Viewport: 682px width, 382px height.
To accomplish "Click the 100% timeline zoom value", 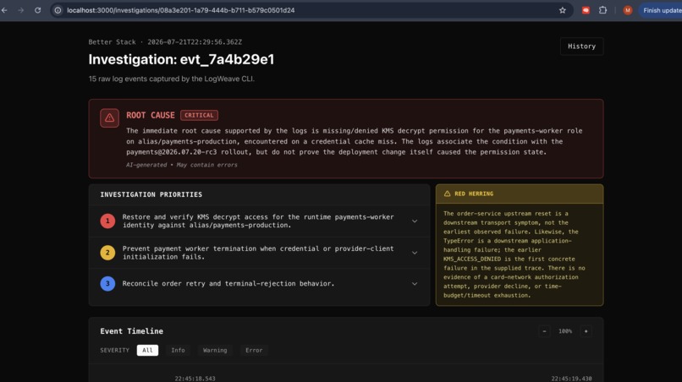I will (x=565, y=331).
